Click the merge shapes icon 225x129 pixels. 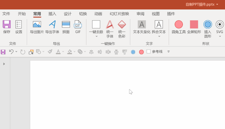click(80, 52)
